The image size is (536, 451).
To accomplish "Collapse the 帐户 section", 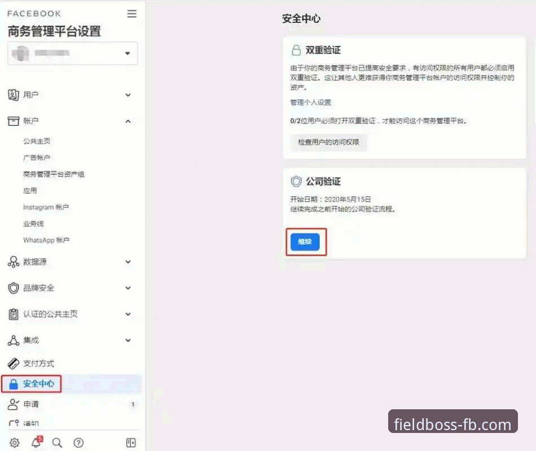I will point(128,121).
